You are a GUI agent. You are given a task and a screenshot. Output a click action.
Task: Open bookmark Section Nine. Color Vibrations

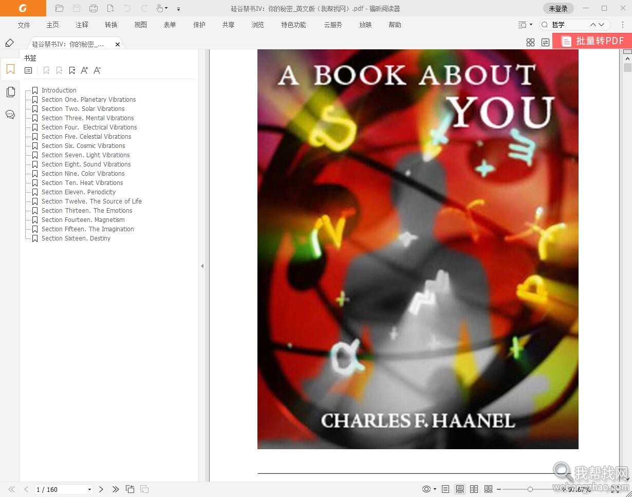83,173
